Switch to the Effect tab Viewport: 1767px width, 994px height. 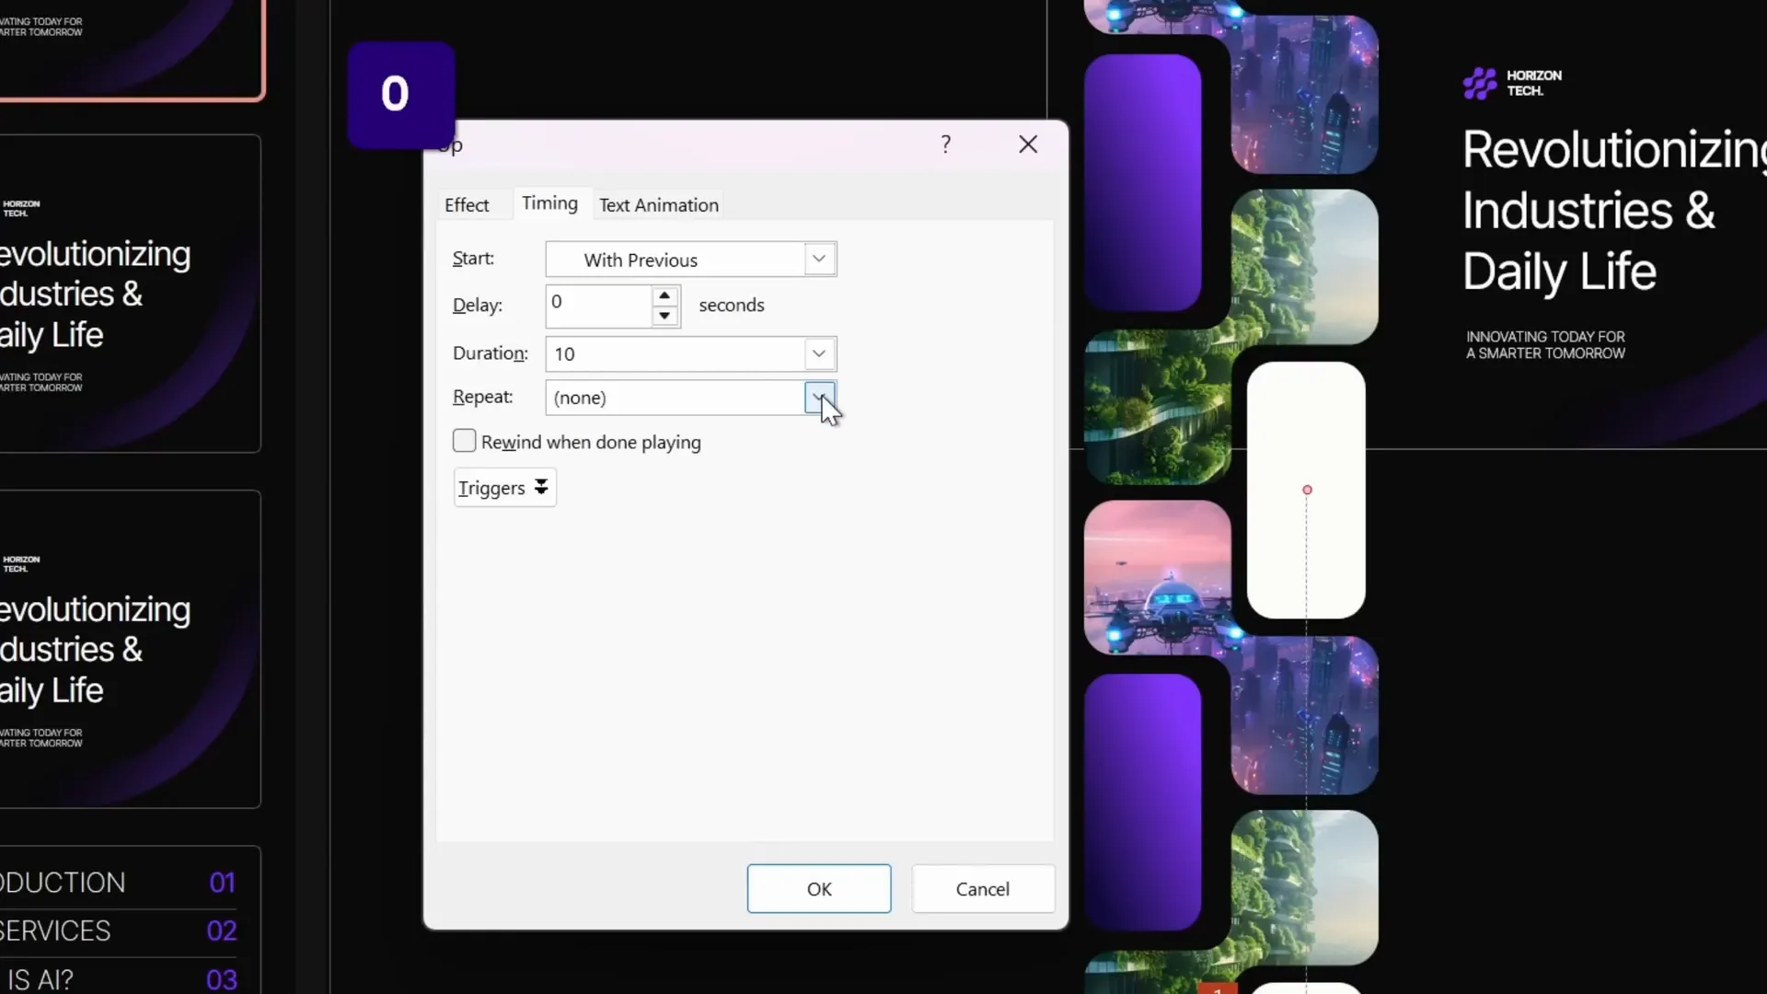468,204
